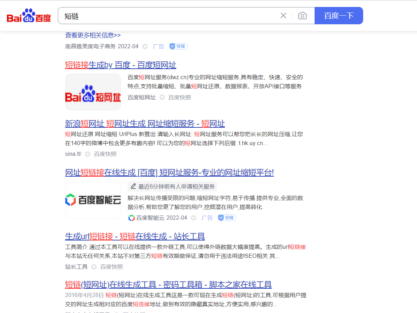Expand dropdown arrow next to 站长工具
Viewport: 417px width, 313px height.
pos(94,267)
